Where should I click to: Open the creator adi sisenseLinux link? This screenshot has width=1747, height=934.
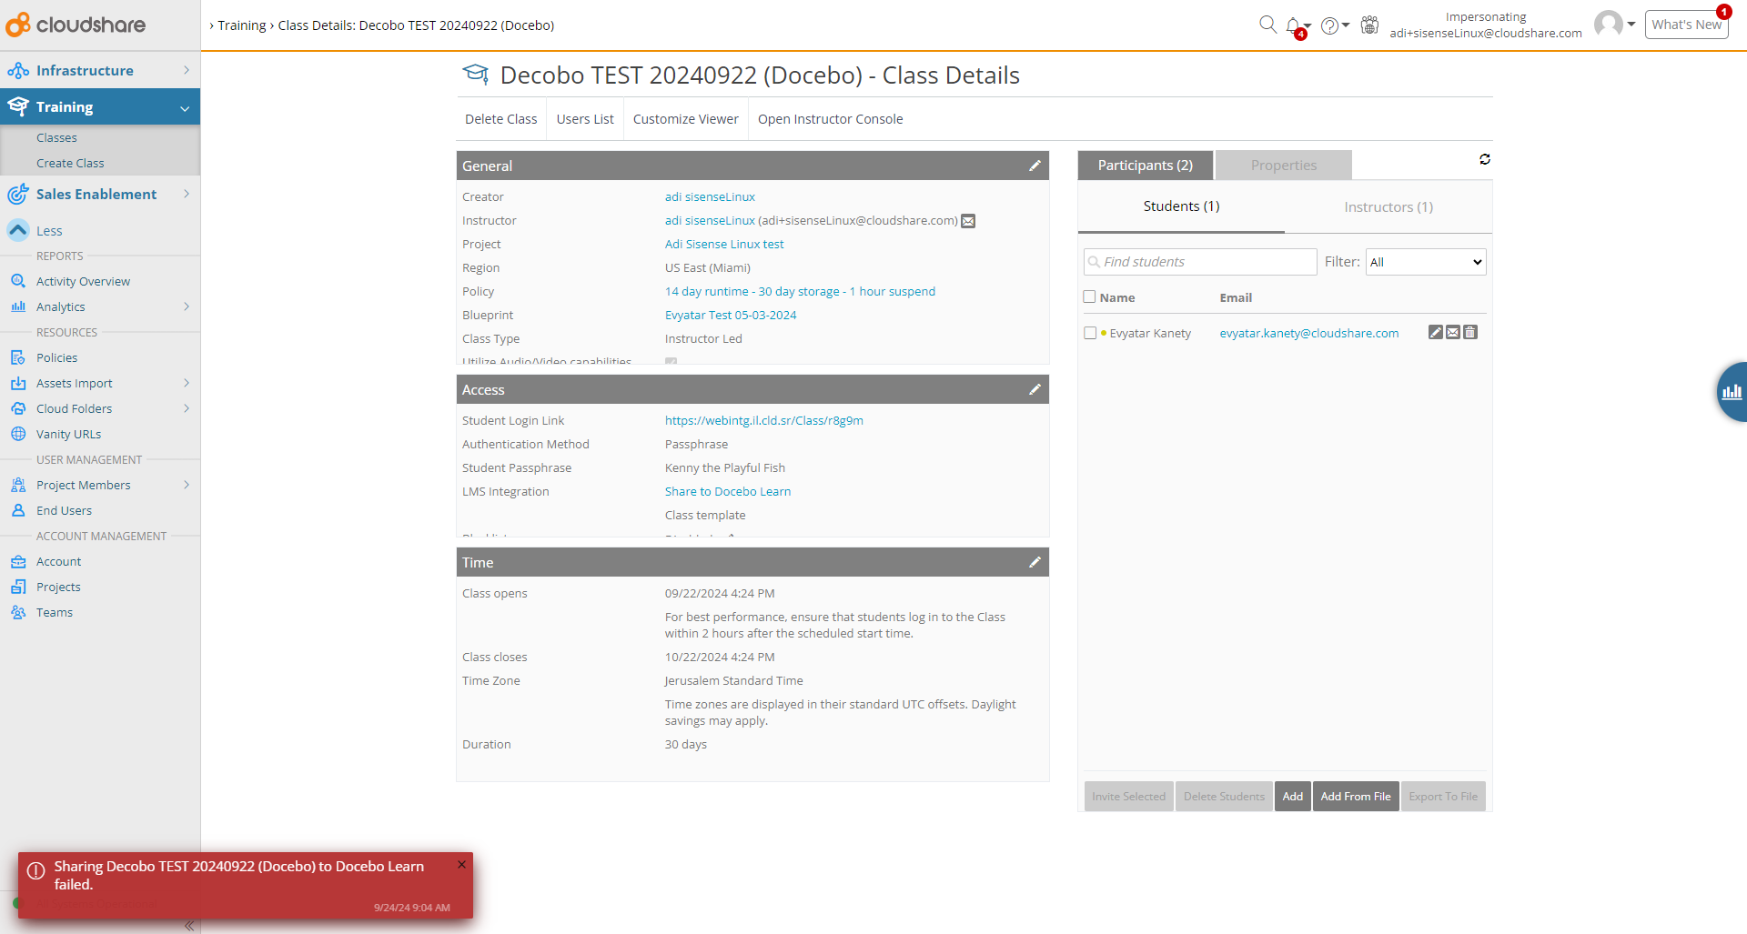pyautogui.click(x=710, y=196)
